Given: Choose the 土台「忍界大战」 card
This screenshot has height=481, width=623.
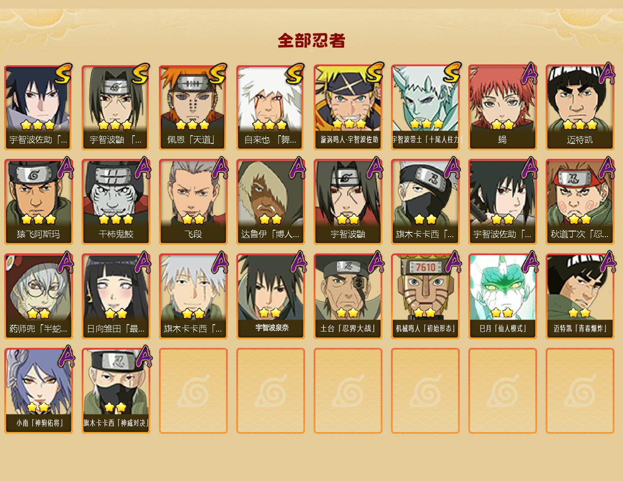Looking at the screenshot, I should tap(348, 296).
